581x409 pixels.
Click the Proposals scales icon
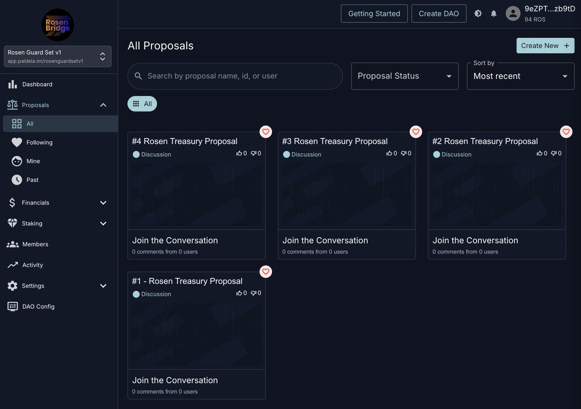(x=13, y=105)
